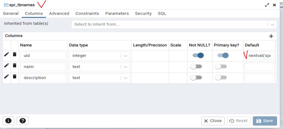283x129 pixels.
Task: Enable Not NULL for description column
Action: tap(196, 78)
